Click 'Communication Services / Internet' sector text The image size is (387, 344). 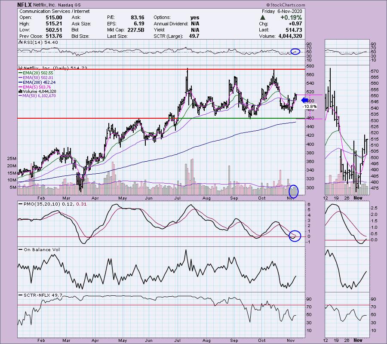(x=54, y=11)
